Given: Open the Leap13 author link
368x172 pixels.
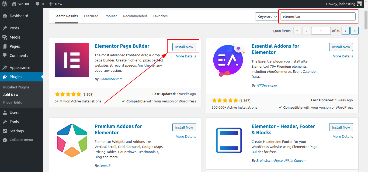Looking at the screenshot, I should (105, 166).
